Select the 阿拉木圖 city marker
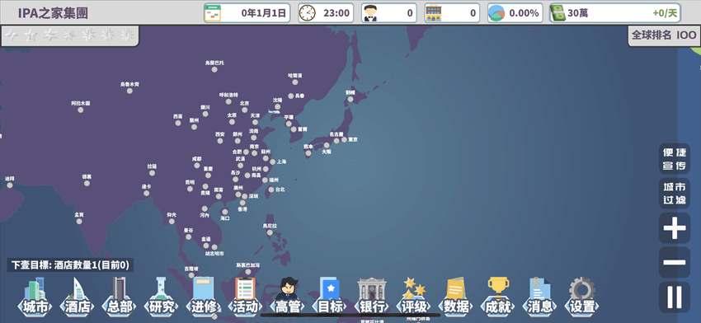 pyautogui.click(x=81, y=110)
